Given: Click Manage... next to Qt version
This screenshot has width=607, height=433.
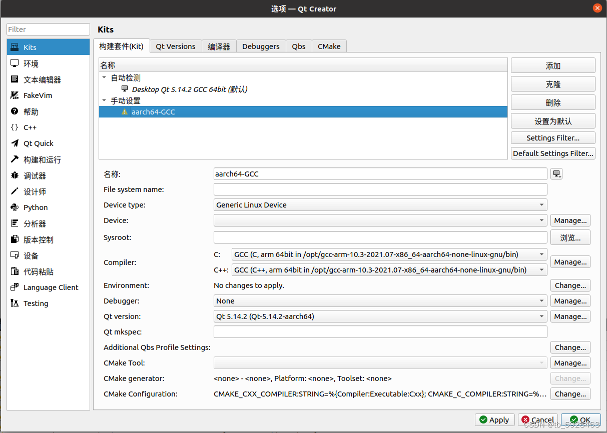Looking at the screenshot, I should (570, 316).
